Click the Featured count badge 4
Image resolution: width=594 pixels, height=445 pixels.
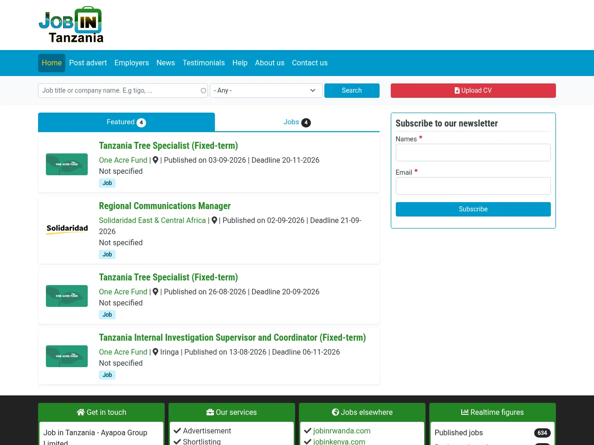(141, 122)
